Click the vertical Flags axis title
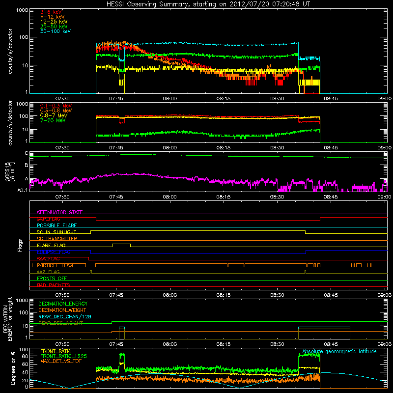 pyautogui.click(x=20, y=245)
